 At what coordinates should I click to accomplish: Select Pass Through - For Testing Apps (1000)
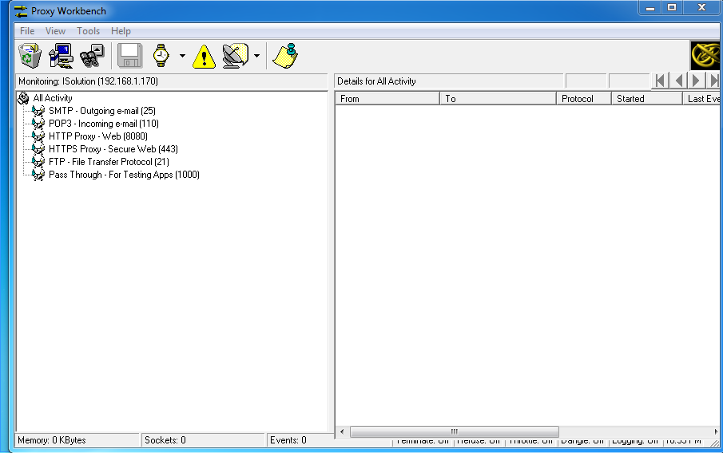[124, 175]
